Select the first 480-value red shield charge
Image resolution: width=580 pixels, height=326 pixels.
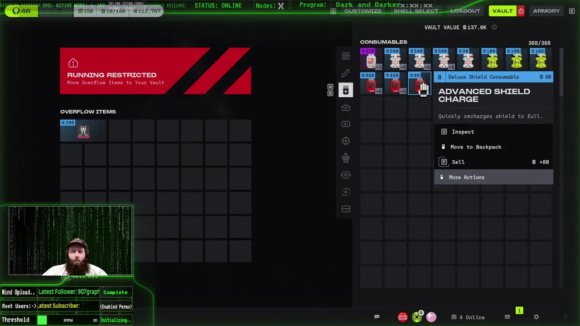(371, 83)
